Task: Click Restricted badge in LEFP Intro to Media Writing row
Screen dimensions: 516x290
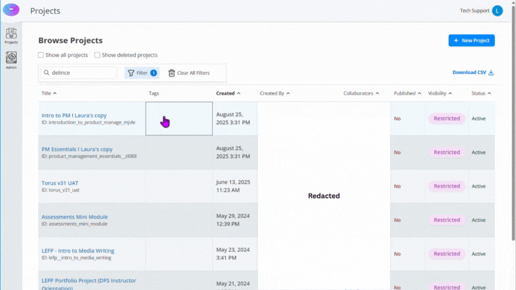Action: [x=446, y=254]
